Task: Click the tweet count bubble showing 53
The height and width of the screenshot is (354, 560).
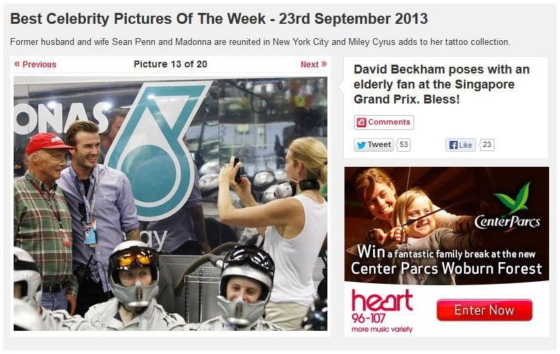Action: pos(404,145)
